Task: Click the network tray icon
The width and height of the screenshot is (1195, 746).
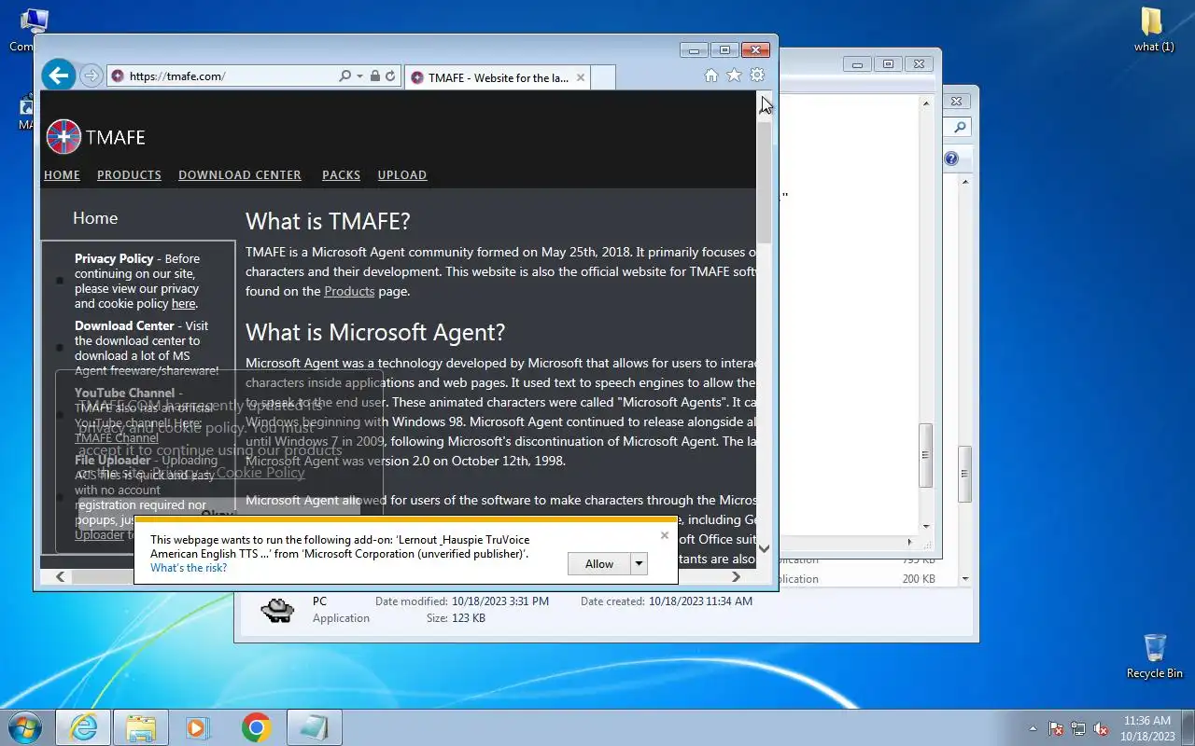Action: pos(1078,728)
